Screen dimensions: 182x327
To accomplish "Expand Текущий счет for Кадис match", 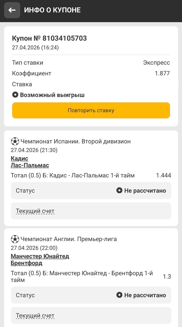I will [x=35, y=211].
